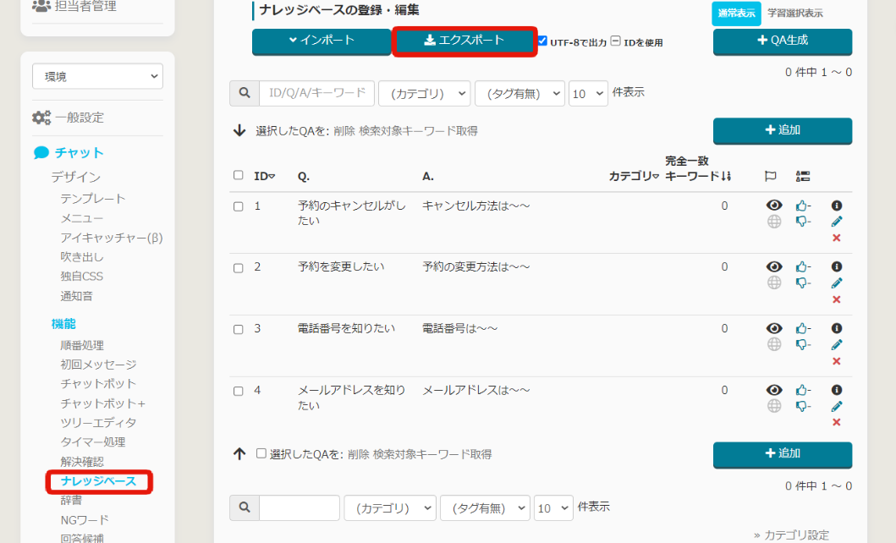Open ナレッジベース in the sidebar menu
This screenshot has width=896, height=543.
pos(97,481)
